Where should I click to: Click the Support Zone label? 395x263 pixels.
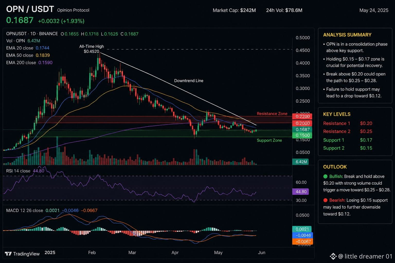click(x=270, y=140)
